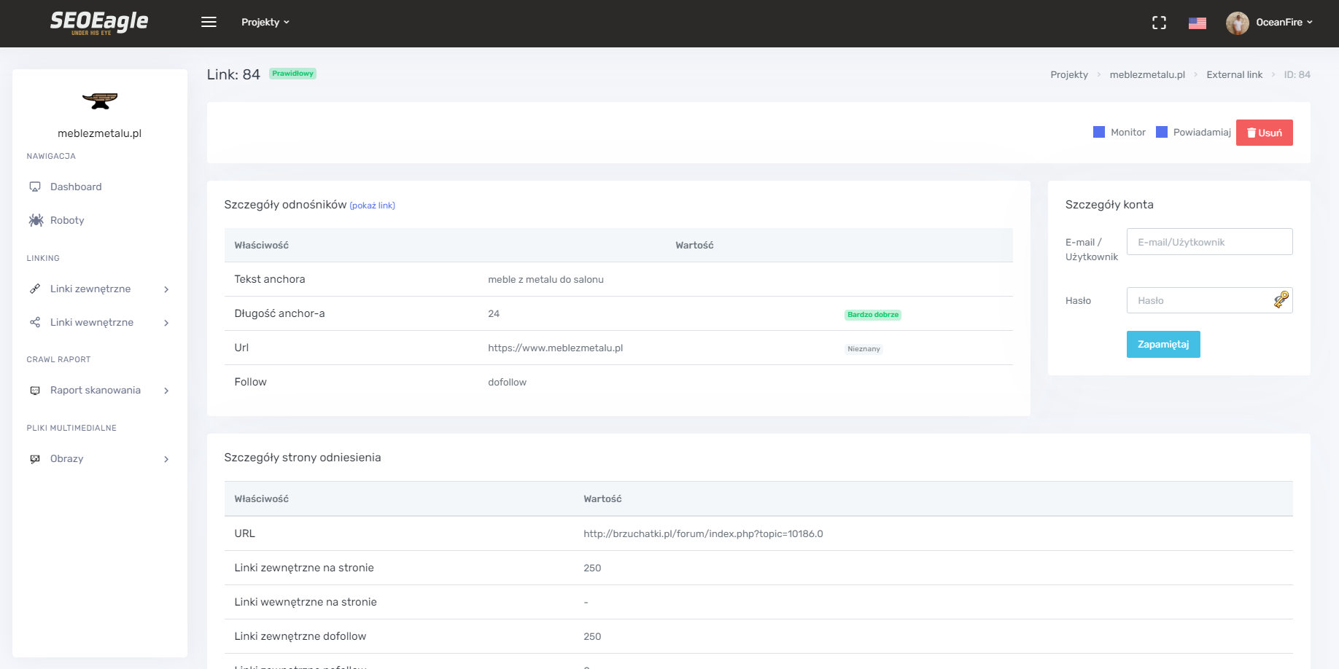Click the Dashboard monitor icon
This screenshot has width=1339, height=669.
pos(35,187)
